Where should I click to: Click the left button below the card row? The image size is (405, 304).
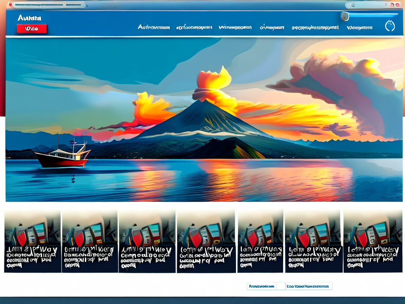(261, 286)
